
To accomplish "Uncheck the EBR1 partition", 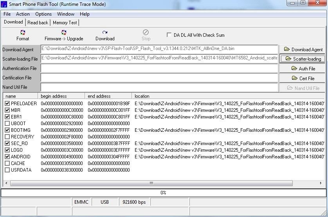I will (x=7, y=117).
